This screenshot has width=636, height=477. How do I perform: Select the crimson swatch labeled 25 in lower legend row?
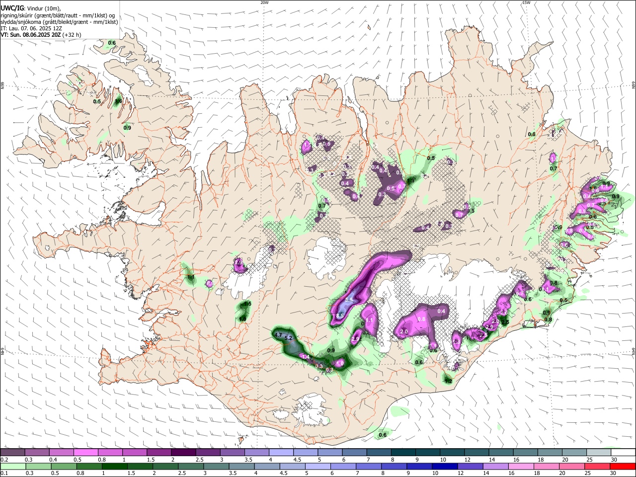[x=597, y=467]
